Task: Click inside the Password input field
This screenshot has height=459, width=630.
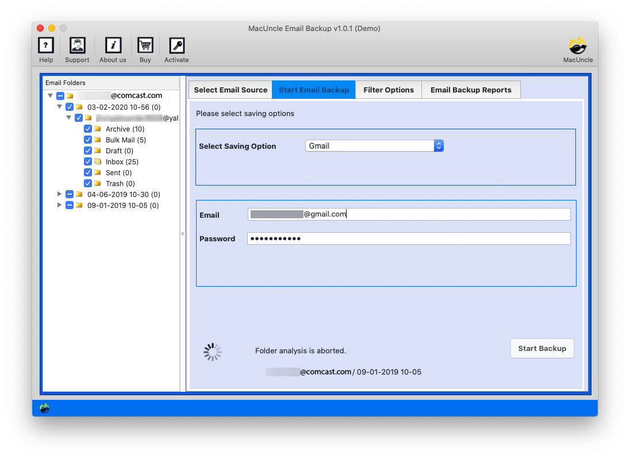Action: [409, 238]
